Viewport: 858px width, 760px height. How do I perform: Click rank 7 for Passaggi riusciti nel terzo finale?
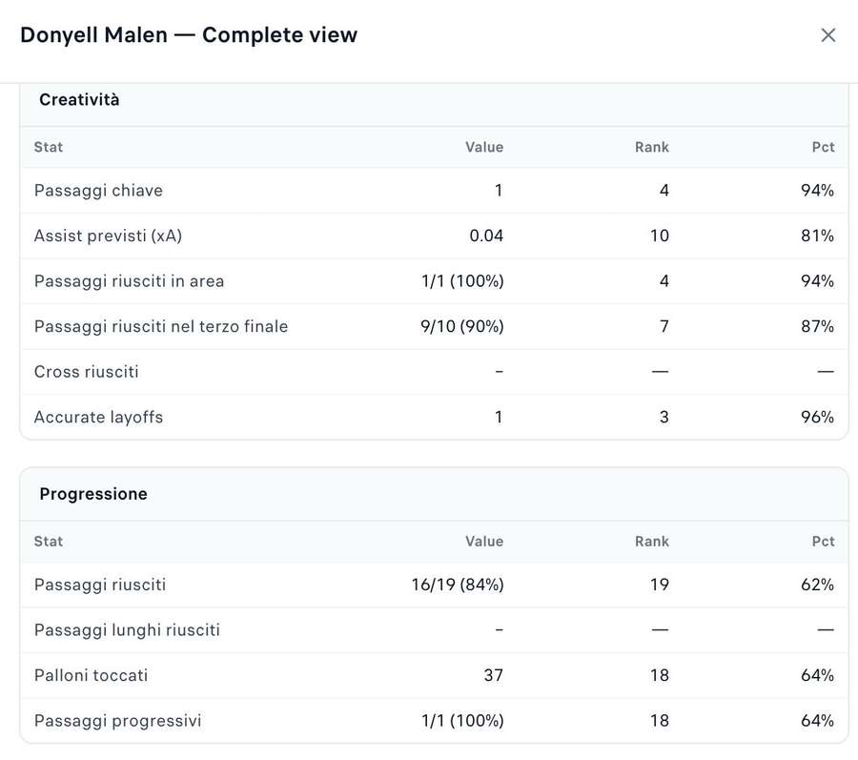[664, 327]
